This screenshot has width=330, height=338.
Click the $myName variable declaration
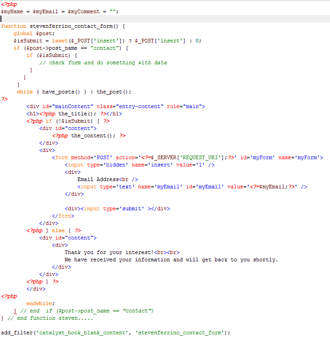(12, 12)
